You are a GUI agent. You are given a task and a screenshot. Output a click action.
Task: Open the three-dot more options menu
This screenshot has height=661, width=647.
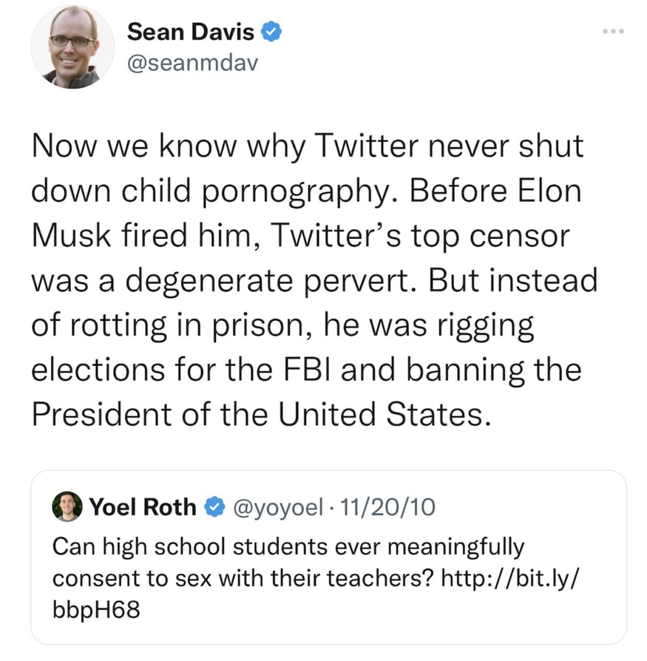coord(613,32)
